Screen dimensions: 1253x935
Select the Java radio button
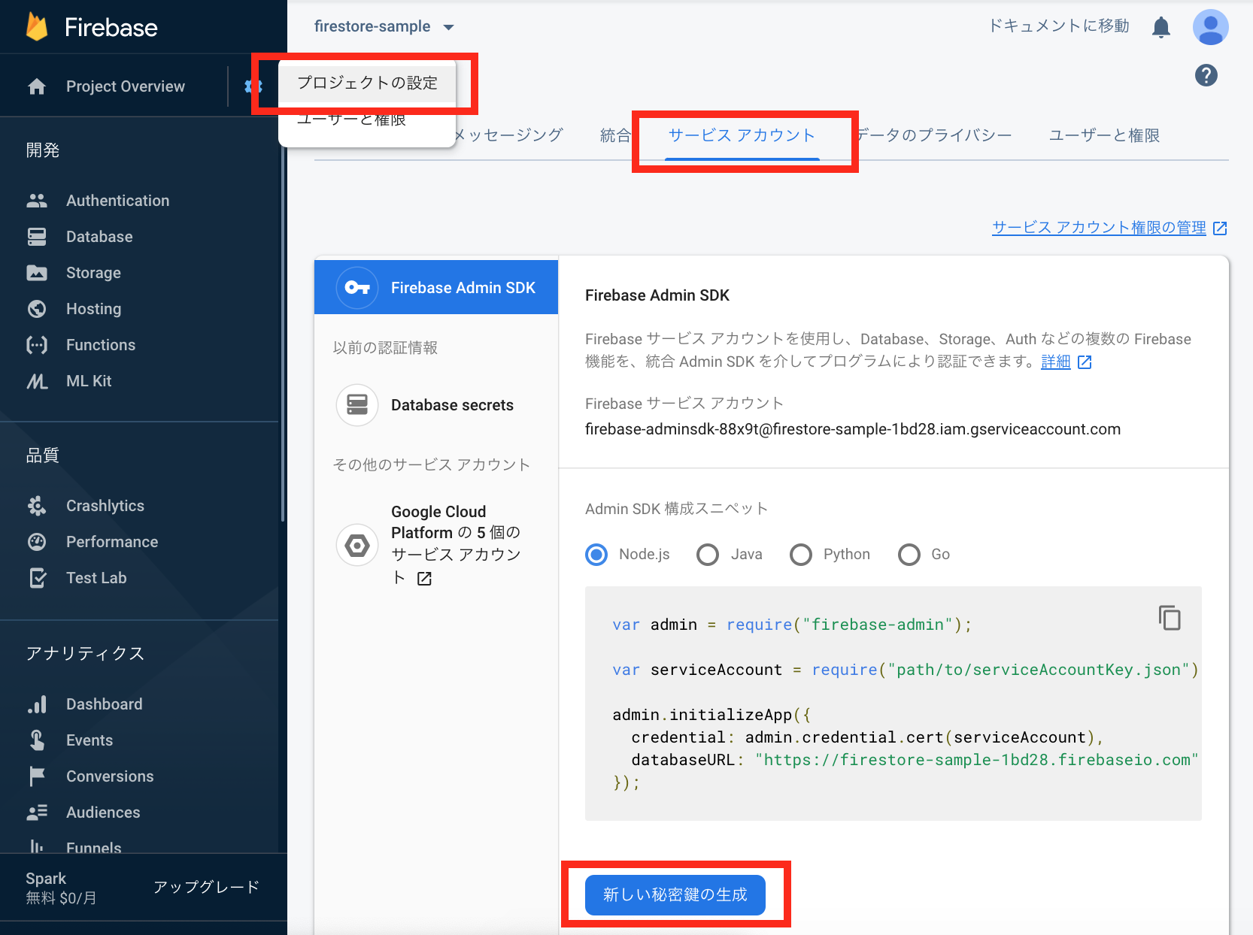[x=708, y=555]
